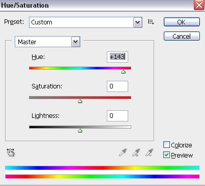Click the Custom preset combo box
Viewport: 205px width, 186px height.
pos(85,22)
